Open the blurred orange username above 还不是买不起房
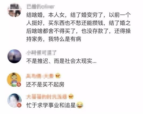This screenshot has width=143, height=114. click(x=40, y=76)
